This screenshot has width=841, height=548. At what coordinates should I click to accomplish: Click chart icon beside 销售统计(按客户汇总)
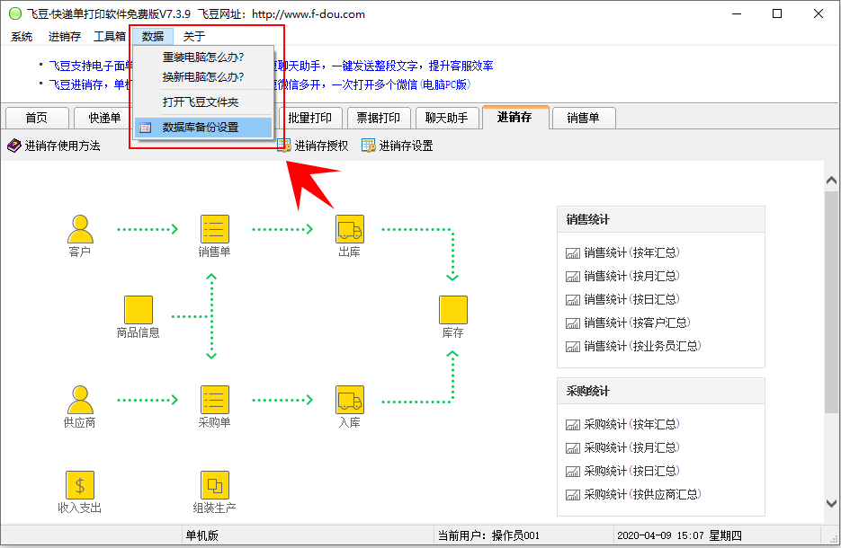573,323
